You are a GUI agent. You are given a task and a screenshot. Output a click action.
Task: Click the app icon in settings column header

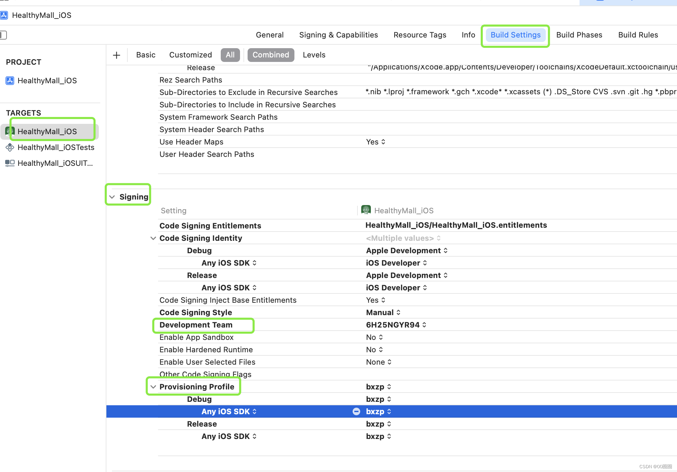[366, 210]
